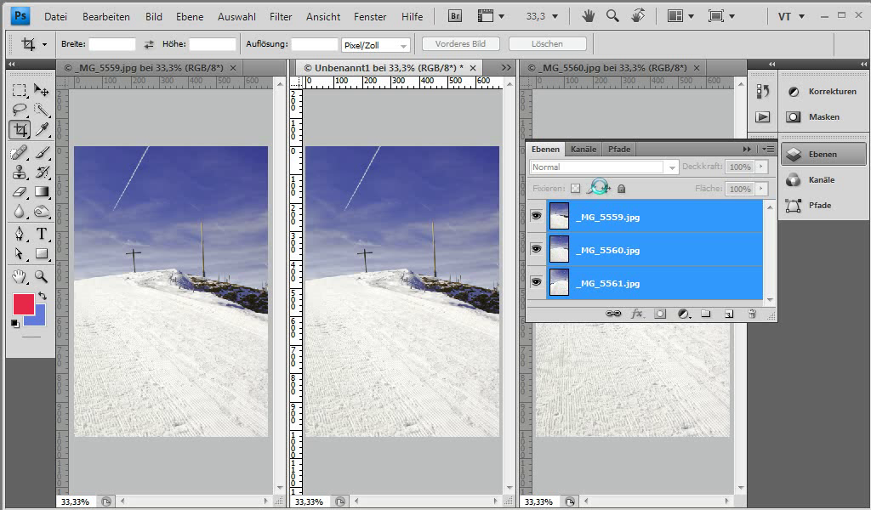This screenshot has height=510, width=871.
Task: Open the Datei menu
Action: [x=55, y=17]
